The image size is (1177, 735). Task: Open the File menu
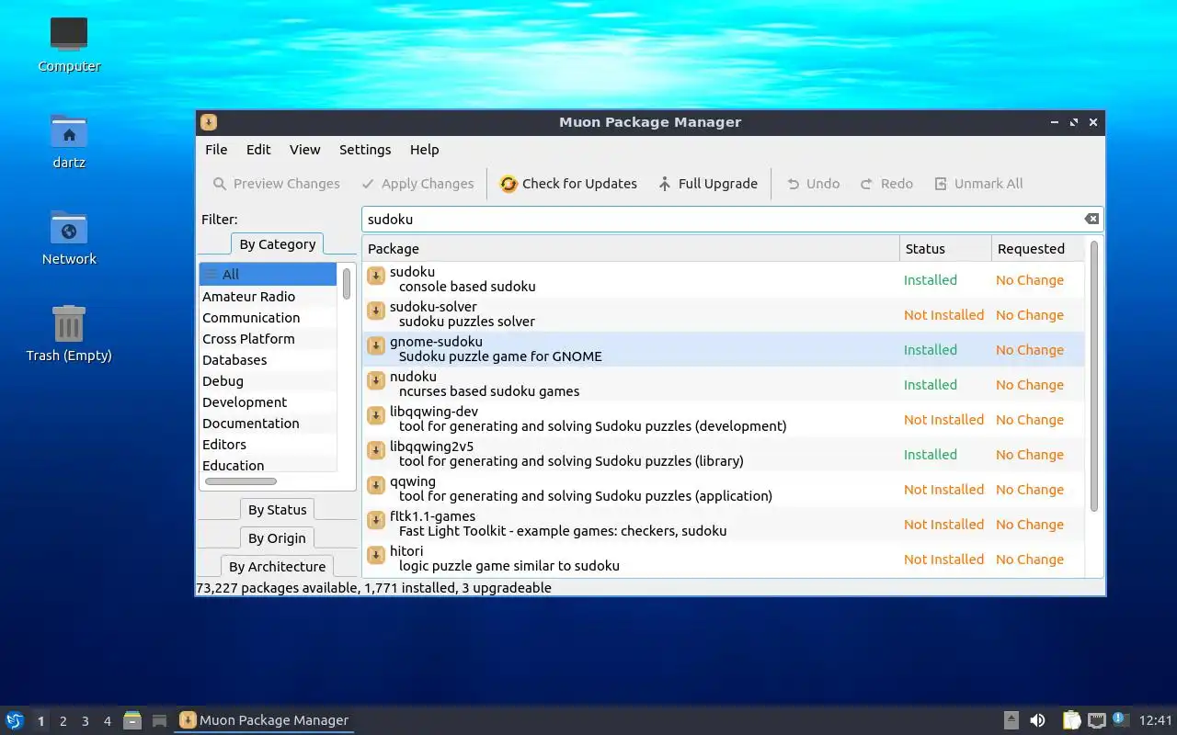point(216,150)
